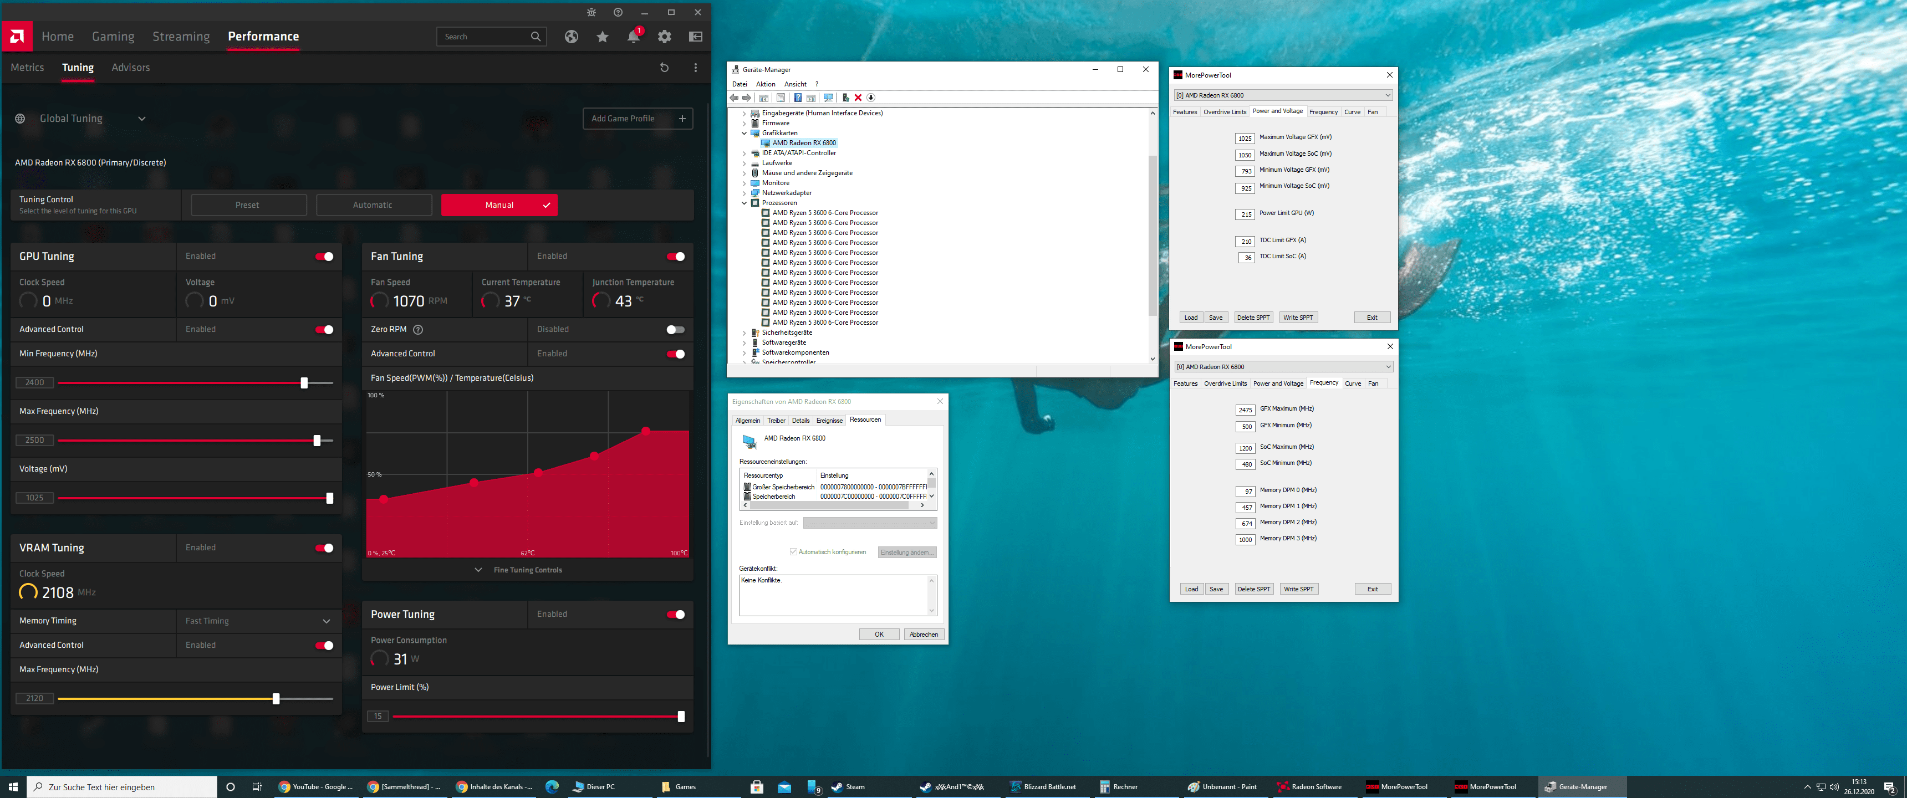Open the help question mark icon in Radeon title bar

pyautogui.click(x=618, y=12)
